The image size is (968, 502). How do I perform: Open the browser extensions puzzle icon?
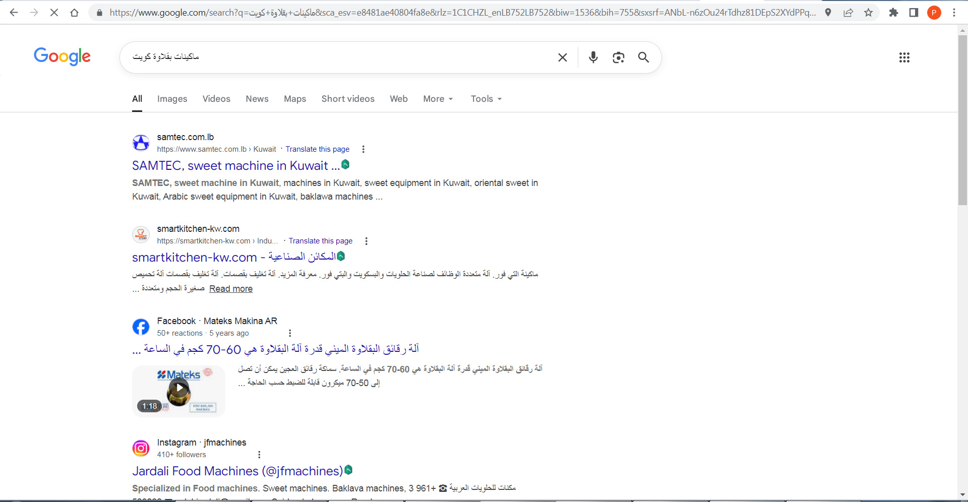pyautogui.click(x=893, y=13)
